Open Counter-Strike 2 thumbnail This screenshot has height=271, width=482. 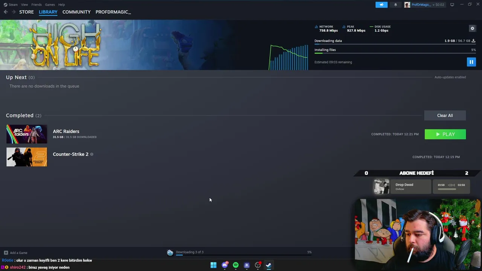(27, 157)
